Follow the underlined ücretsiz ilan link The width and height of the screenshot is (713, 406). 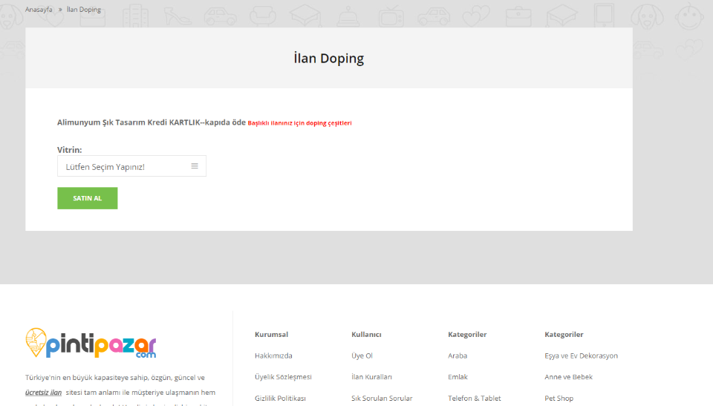click(x=43, y=392)
